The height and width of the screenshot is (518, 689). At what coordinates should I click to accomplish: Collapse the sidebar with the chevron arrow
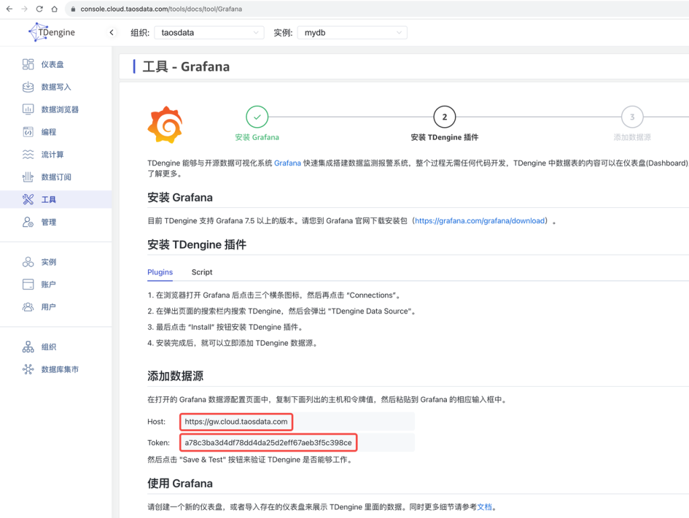pos(112,32)
